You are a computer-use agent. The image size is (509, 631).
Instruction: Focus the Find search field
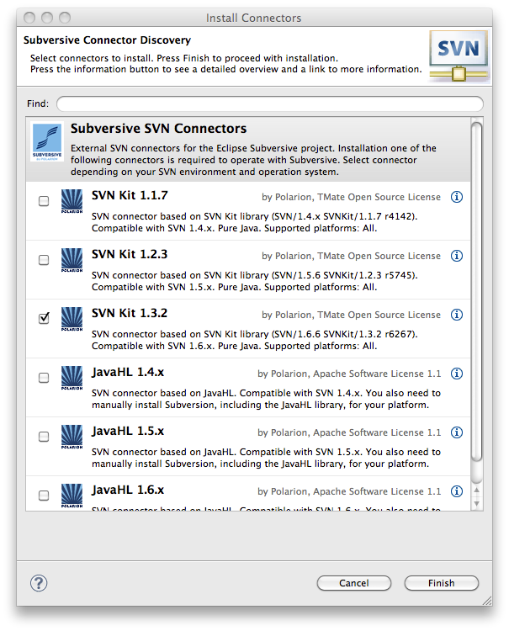[270, 103]
